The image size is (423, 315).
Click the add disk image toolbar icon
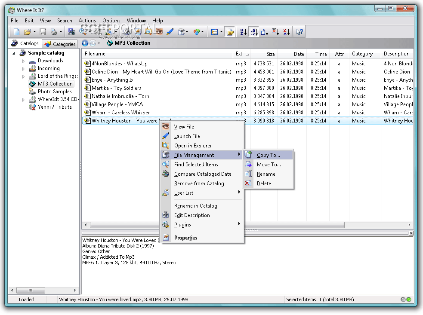pos(71,32)
